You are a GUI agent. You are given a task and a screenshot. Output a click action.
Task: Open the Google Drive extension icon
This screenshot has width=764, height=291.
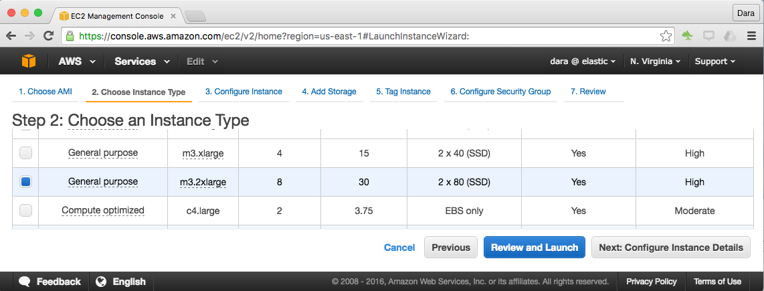coord(730,36)
